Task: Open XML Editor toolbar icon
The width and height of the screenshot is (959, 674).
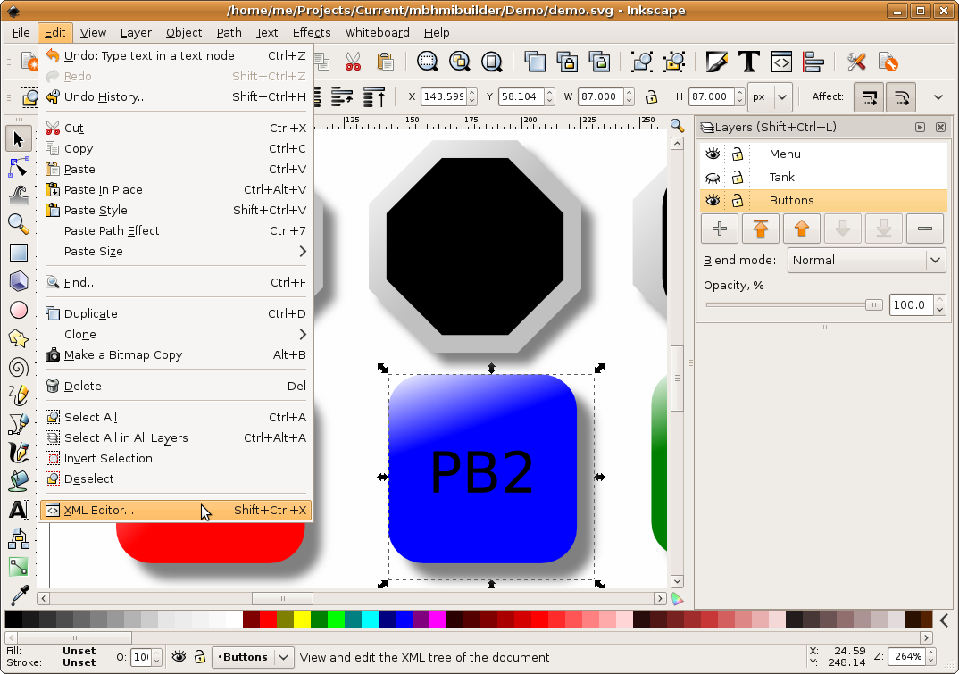Action: (x=781, y=62)
